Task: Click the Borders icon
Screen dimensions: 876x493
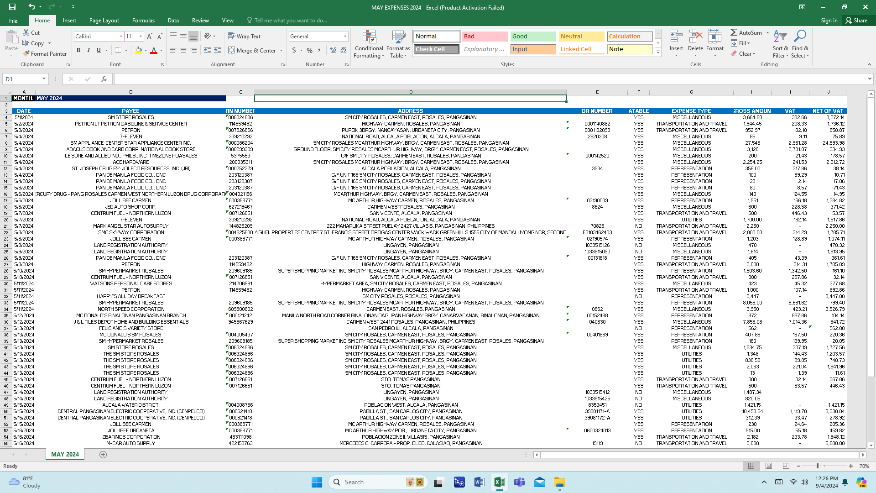Action: [118, 50]
